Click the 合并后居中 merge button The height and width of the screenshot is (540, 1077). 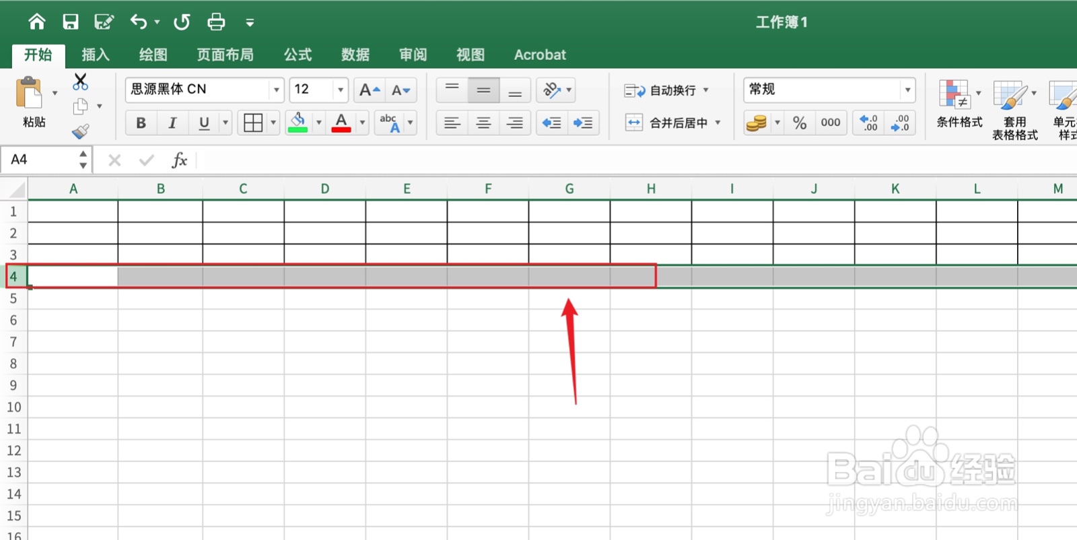tap(666, 123)
